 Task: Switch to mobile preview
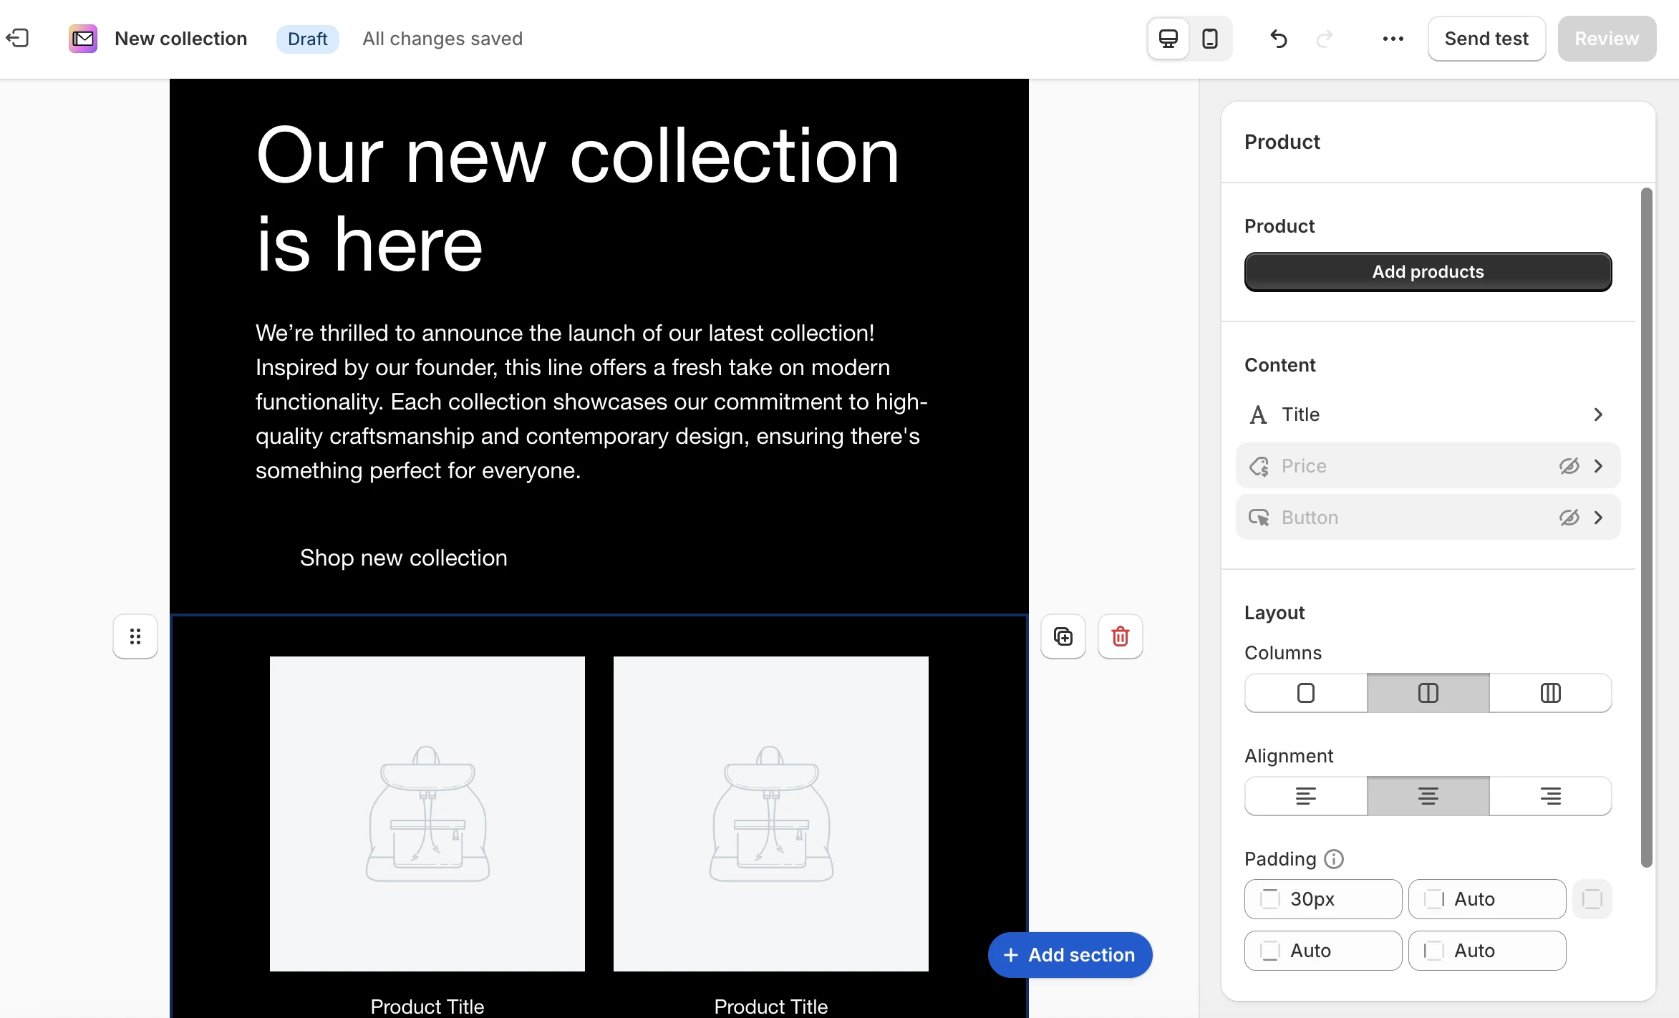1210,39
